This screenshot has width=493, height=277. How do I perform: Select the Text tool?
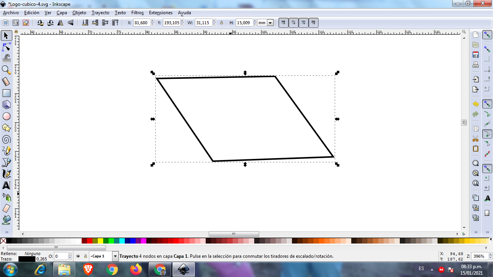[x=6, y=185]
